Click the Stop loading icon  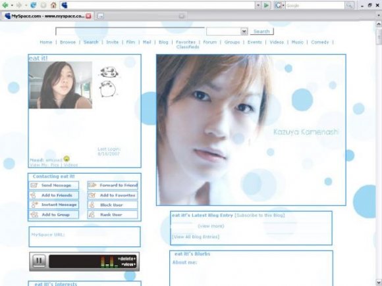[x=43, y=5]
